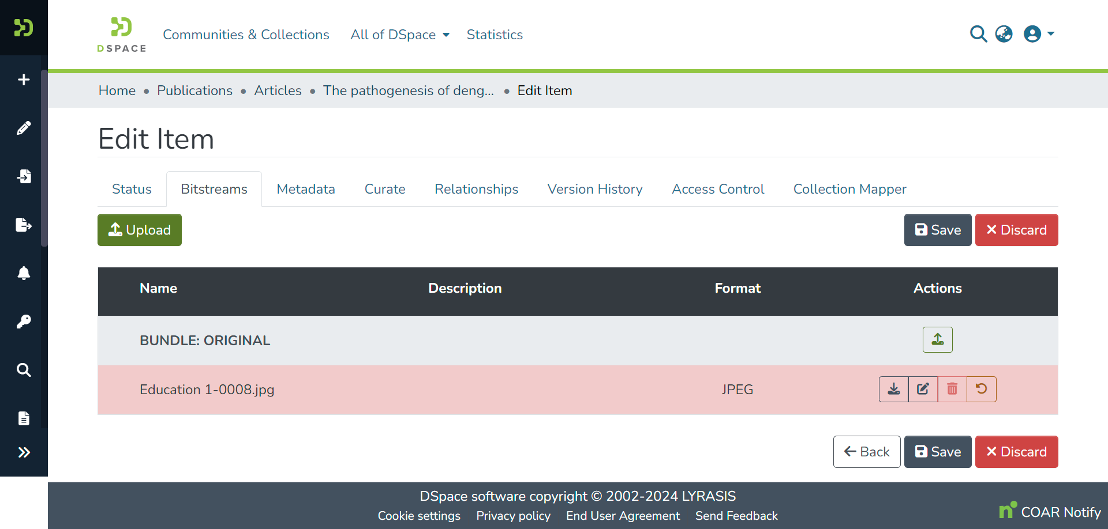Open sidebar New plus icon

click(x=24, y=80)
